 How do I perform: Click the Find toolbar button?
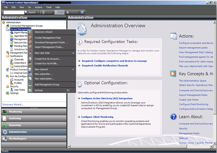click(60, 12)
